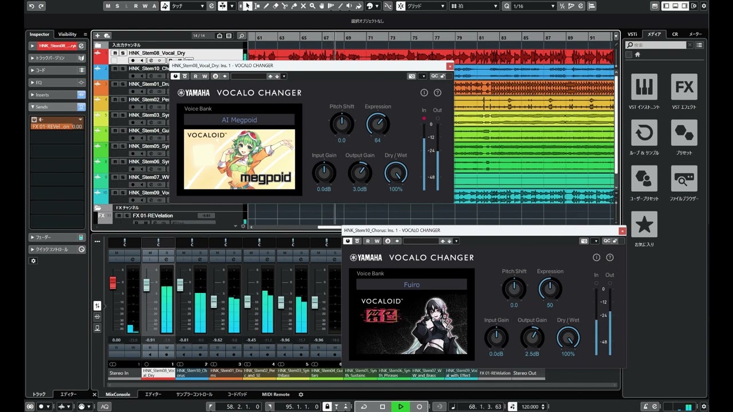Click the redo arrow icon
This screenshot has width=733, height=412.
click(x=41, y=6)
